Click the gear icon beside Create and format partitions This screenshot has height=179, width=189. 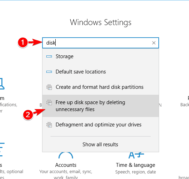(49, 87)
